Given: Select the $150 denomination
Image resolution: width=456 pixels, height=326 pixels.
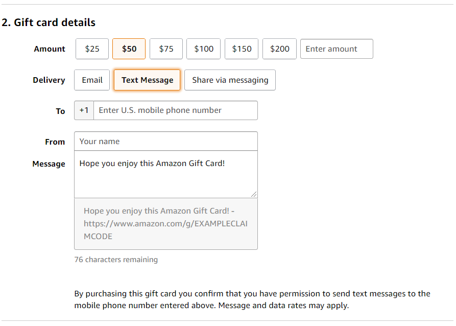Looking at the screenshot, I should (x=241, y=49).
